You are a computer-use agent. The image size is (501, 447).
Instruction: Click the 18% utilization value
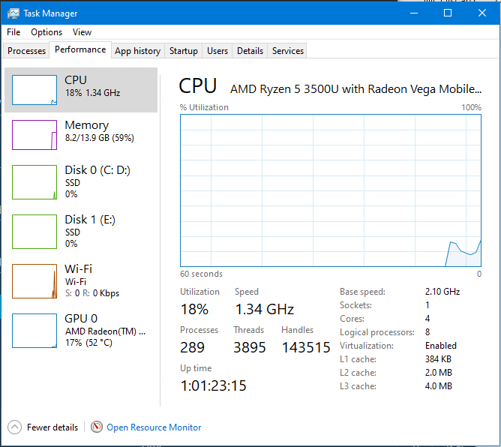(x=194, y=309)
